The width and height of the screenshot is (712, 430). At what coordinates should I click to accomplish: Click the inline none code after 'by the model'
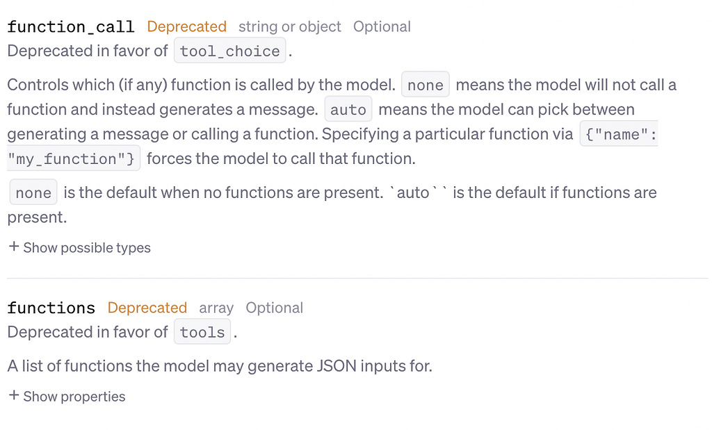(426, 85)
